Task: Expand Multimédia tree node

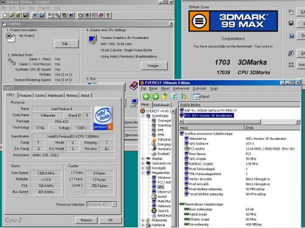Action: pos(143,220)
